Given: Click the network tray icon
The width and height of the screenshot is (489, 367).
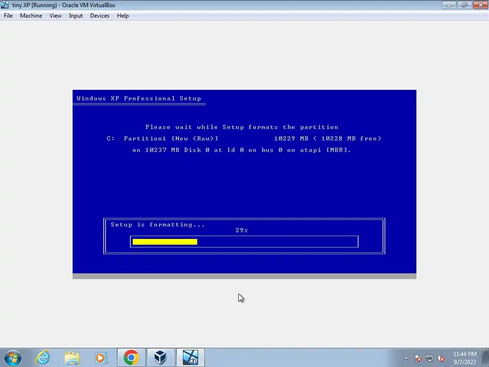Looking at the screenshot, I should [x=429, y=358].
